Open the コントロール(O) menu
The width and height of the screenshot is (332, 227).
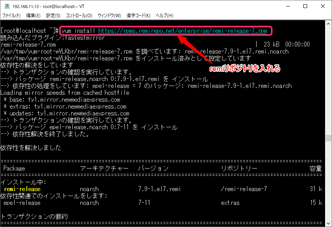(79, 16)
